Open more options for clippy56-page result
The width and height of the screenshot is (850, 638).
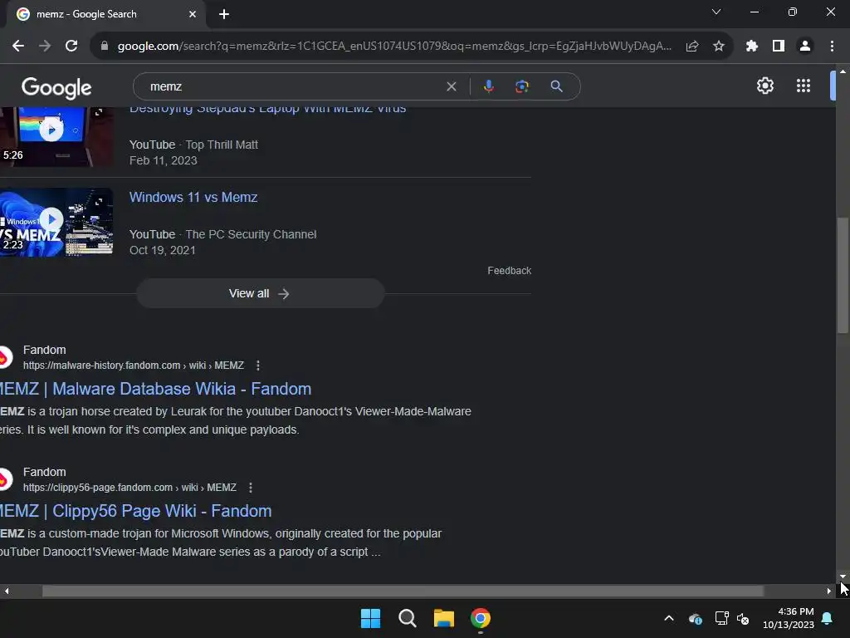pyautogui.click(x=251, y=488)
